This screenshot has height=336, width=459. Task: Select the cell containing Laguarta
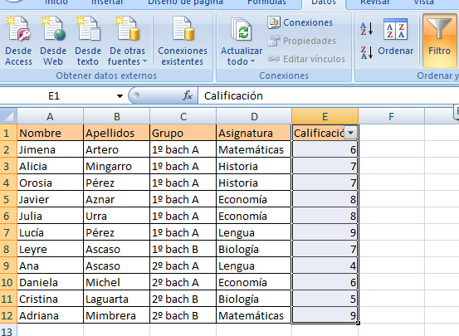[x=116, y=299]
